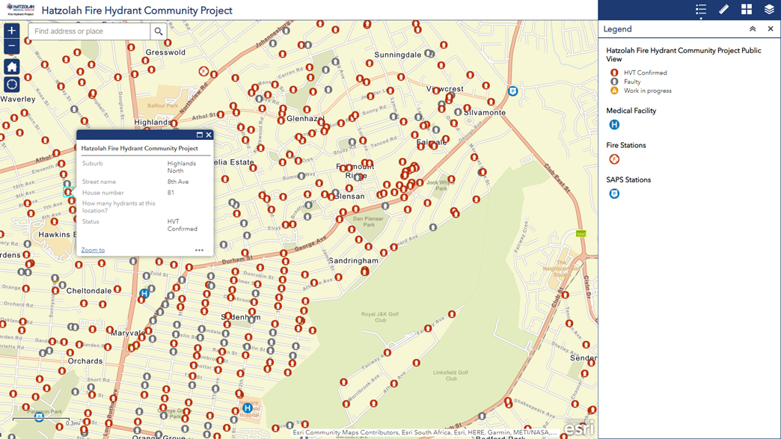The image size is (781, 439).
Task: Click the Glenhazel map label
Action: [305, 118]
